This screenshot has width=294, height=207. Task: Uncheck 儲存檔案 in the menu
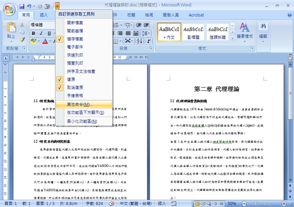(84, 39)
